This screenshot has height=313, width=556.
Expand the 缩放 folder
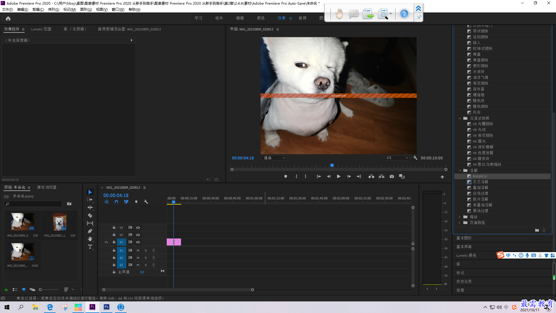[460, 217]
